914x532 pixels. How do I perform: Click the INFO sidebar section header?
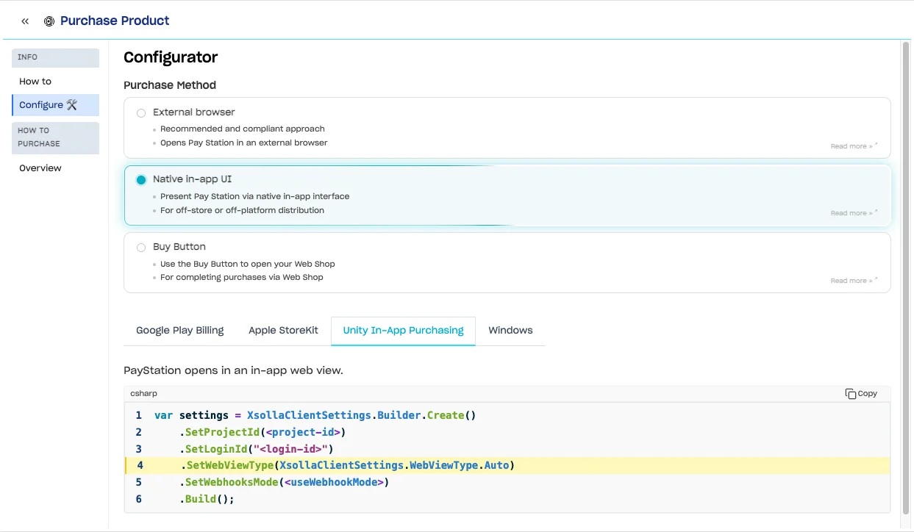click(56, 57)
